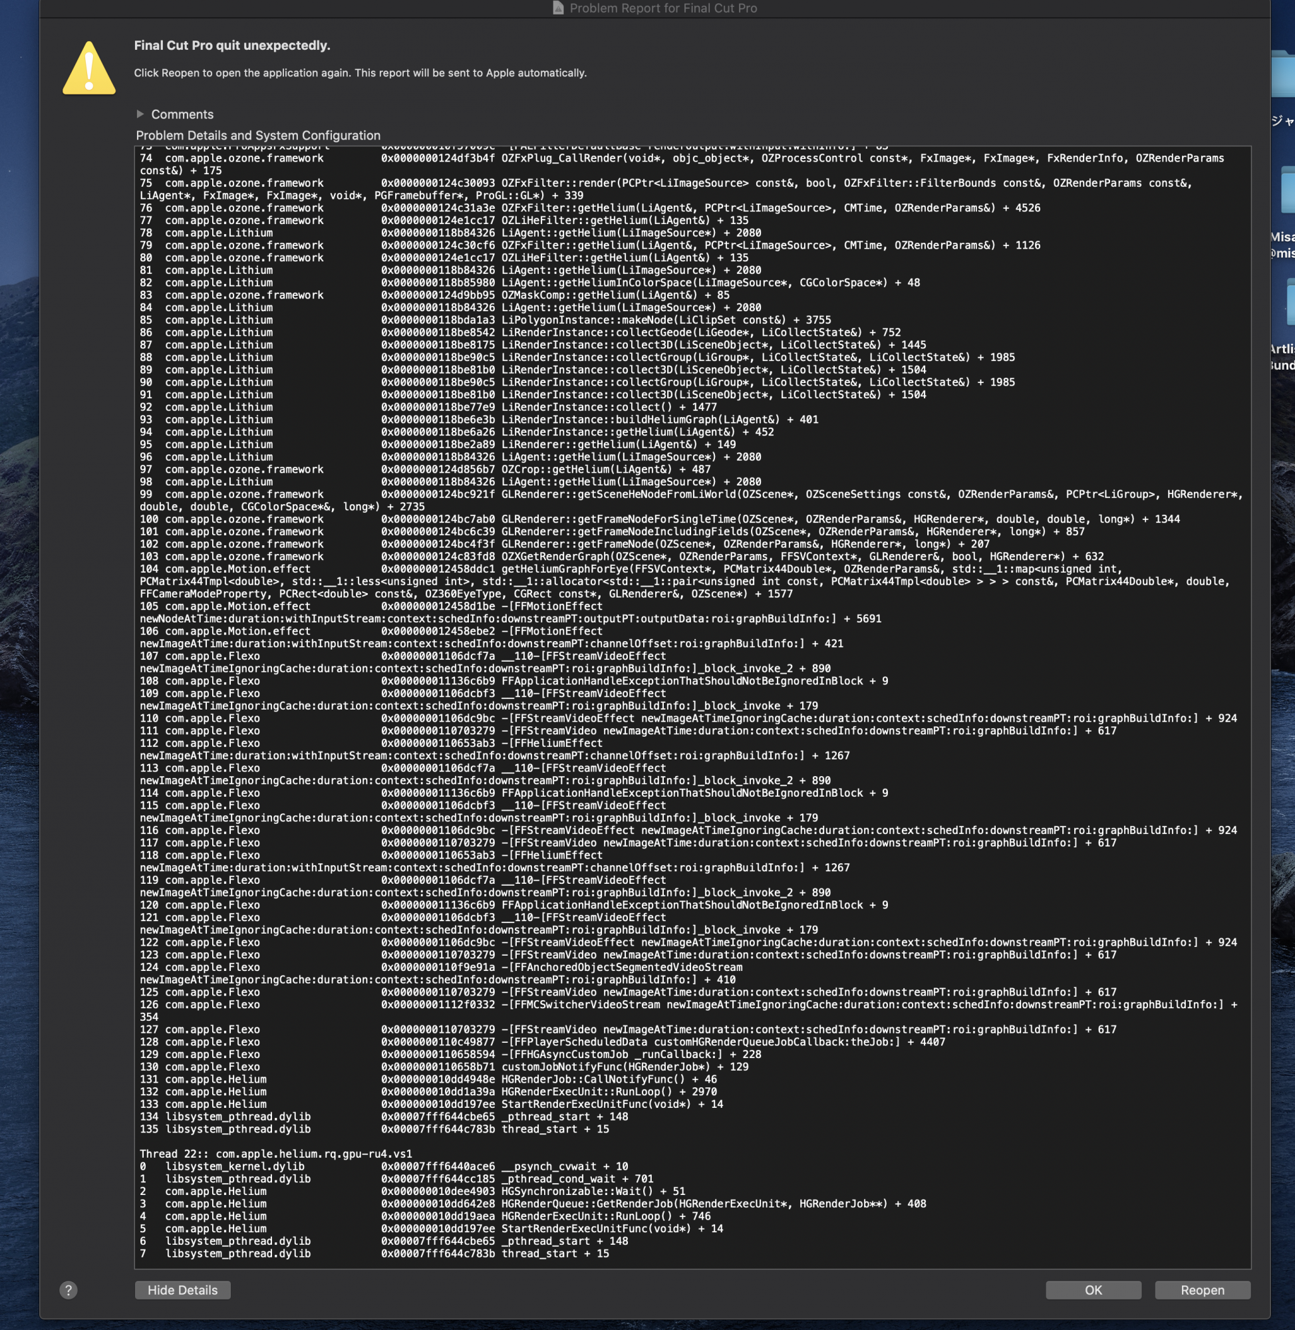The height and width of the screenshot is (1330, 1295).
Task: Click the 'Thread 22:: com.apple.helium.rq.gpu-ru4.vs1' line
Action: pyautogui.click(x=275, y=1154)
